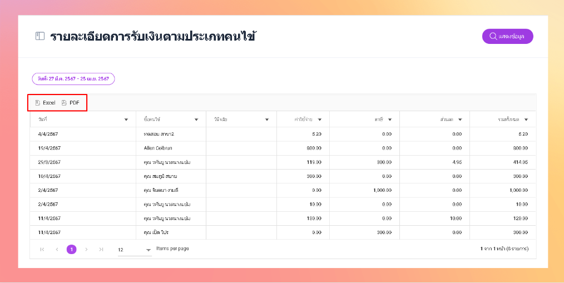The width and height of the screenshot is (564, 283).
Task: Jump to the last page of results
Action: point(101,249)
